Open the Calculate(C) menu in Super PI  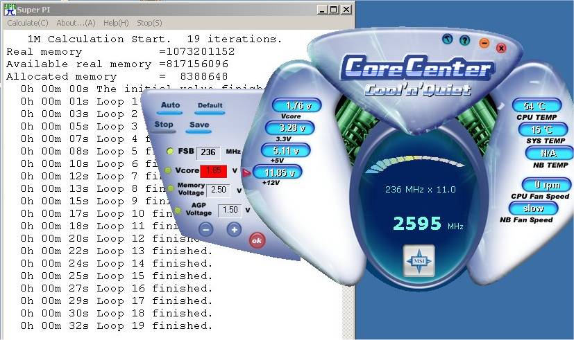click(28, 23)
